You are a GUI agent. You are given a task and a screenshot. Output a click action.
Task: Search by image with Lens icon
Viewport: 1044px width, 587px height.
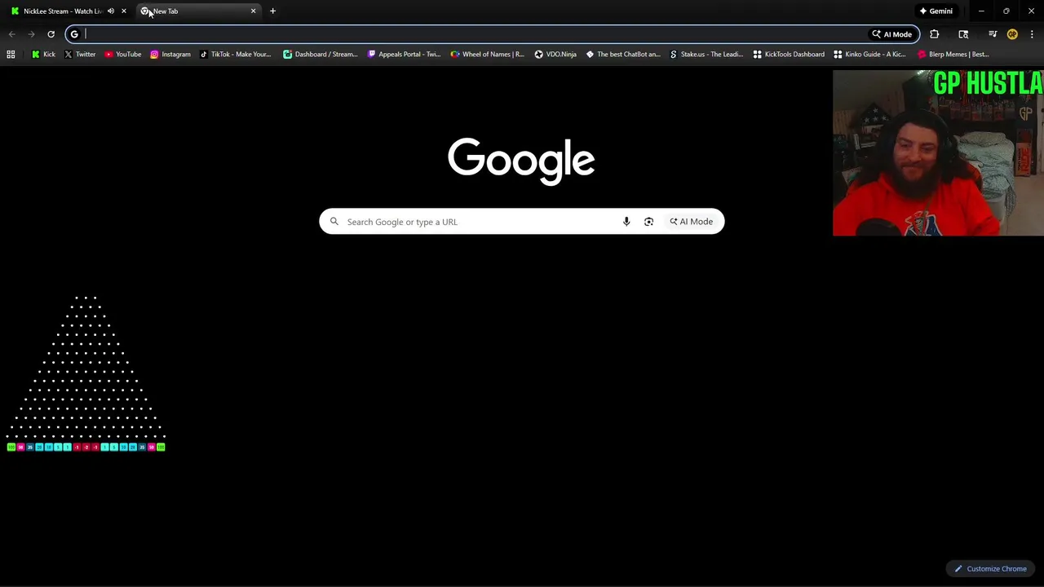pos(648,222)
